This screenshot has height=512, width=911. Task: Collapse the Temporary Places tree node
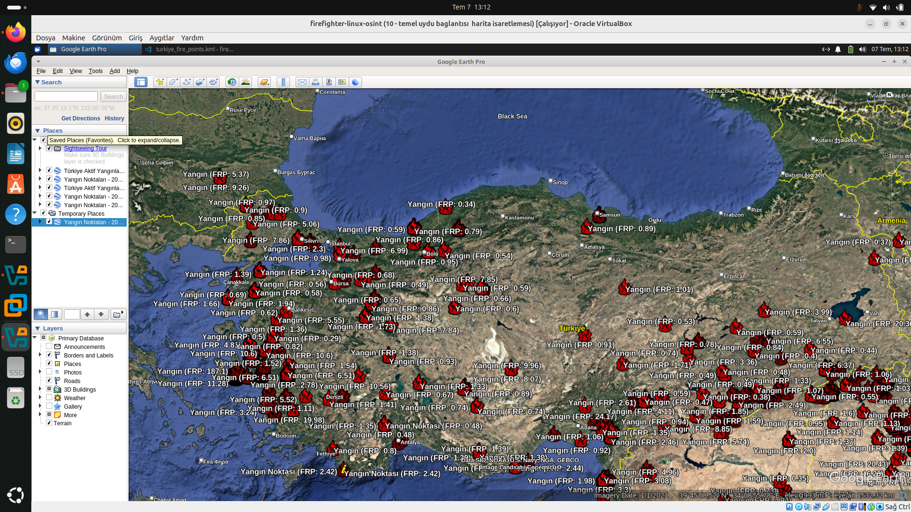[x=35, y=213]
